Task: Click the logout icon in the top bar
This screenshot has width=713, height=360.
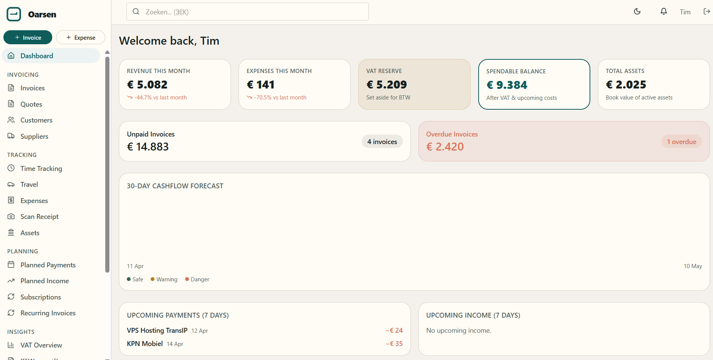Action: (x=707, y=11)
